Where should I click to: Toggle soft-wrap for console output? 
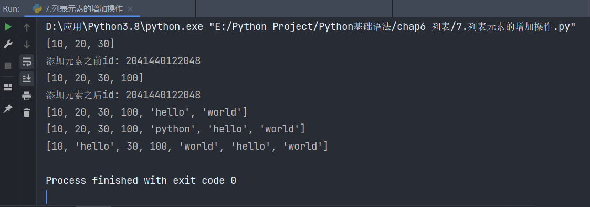pyautogui.click(x=26, y=61)
